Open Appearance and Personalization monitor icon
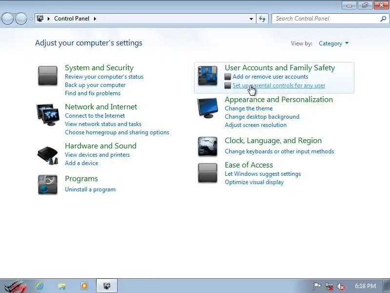The height and width of the screenshot is (293, 390). [x=208, y=107]
